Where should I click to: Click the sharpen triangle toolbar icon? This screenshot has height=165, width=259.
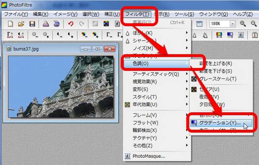[195, 35]
